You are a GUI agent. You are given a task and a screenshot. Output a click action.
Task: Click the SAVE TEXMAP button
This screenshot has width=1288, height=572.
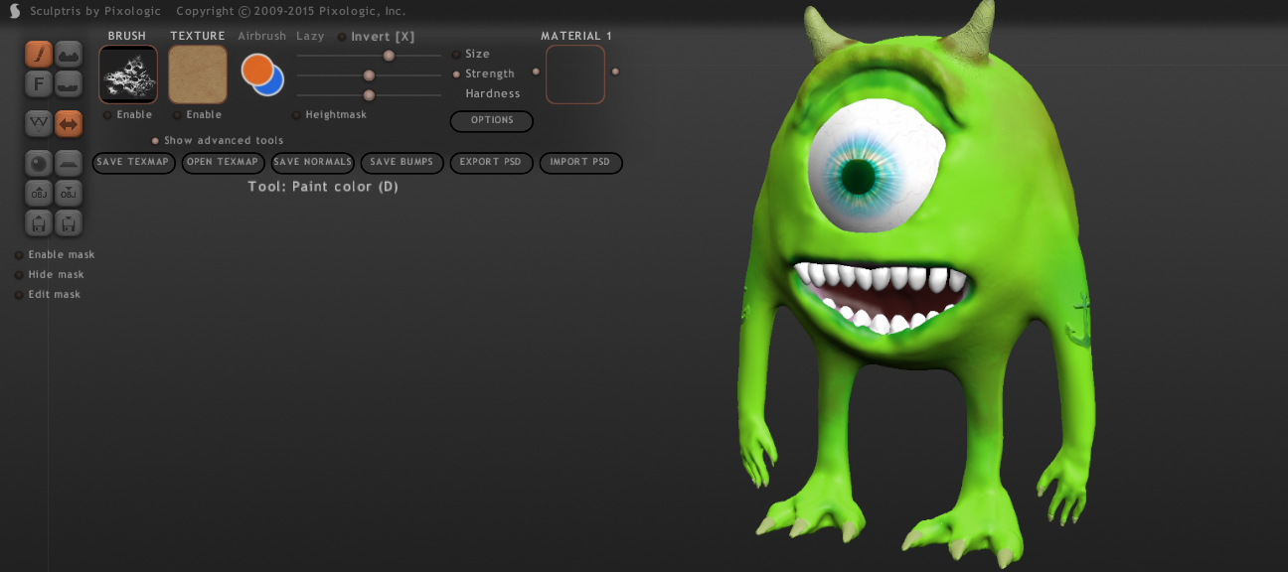pyautogui.click(x=134, y=163)
